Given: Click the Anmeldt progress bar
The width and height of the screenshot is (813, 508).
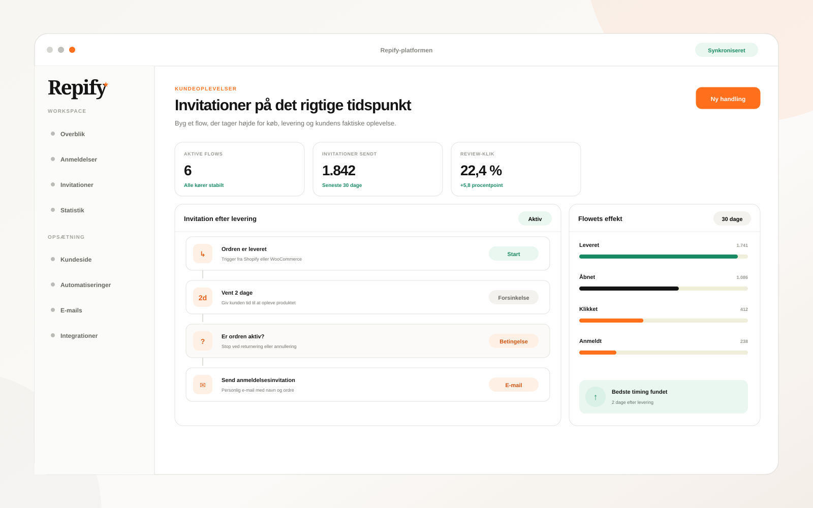Looking at the screenshot, I should coord(664,353).
